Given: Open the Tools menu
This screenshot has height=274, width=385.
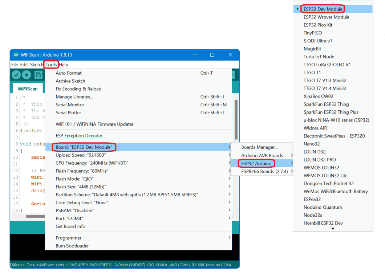Looking at the screenshot, I should click(x=51, y=65).
